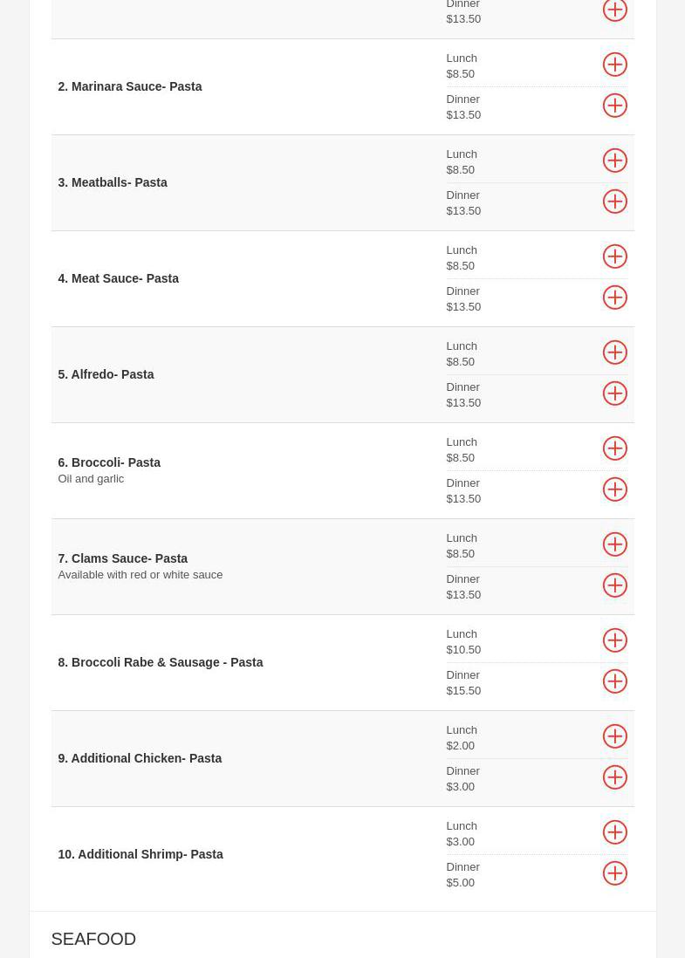Add Marinara Sauce Pasta dinner portion
This screenshot has width=685, height=958.
[x=614, y=106]
